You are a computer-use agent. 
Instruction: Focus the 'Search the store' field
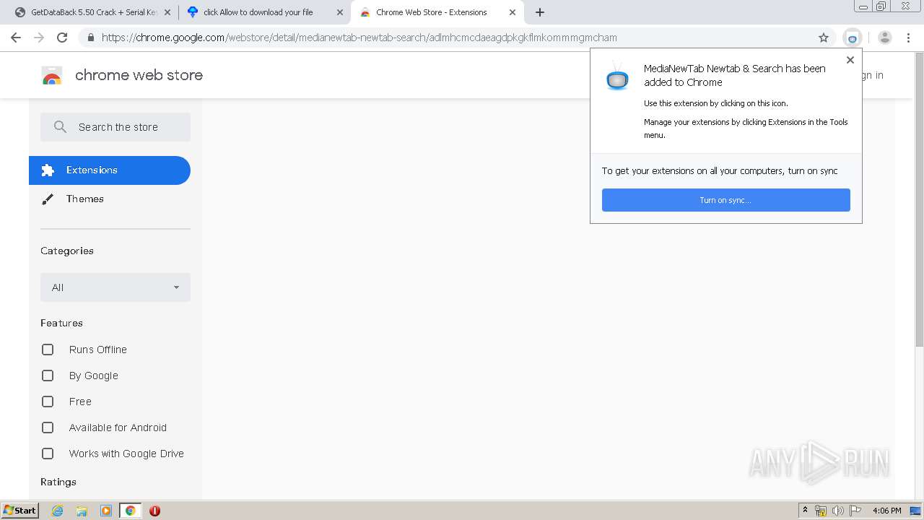pos(115,127)
